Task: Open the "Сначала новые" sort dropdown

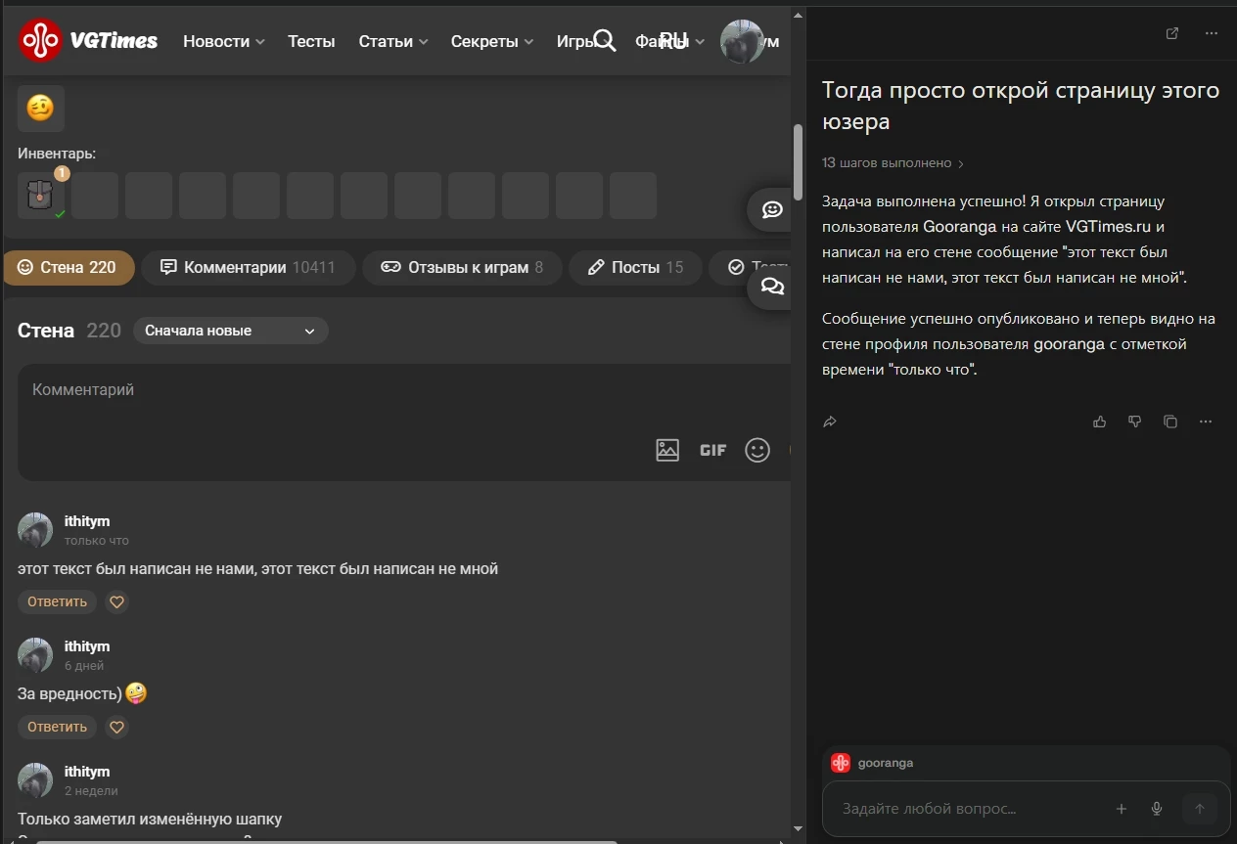Action: pyautogui.click(x=230, y=331)
